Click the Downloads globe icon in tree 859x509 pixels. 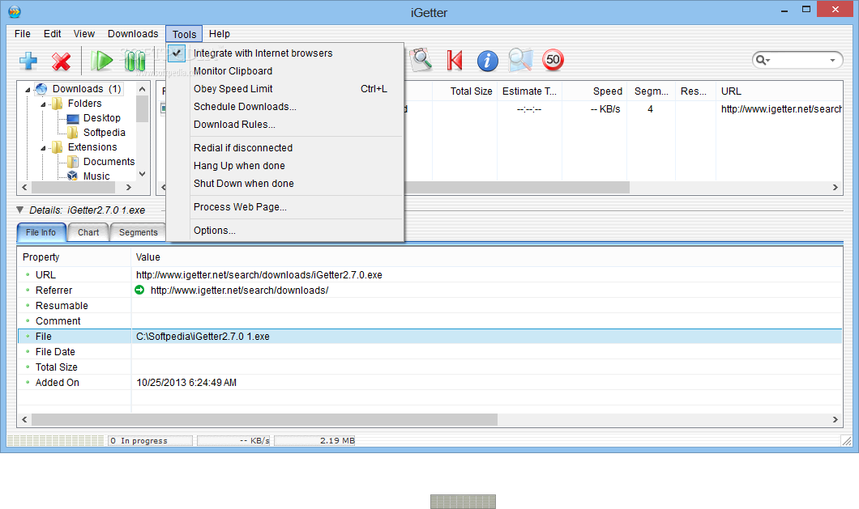(41, 89)
